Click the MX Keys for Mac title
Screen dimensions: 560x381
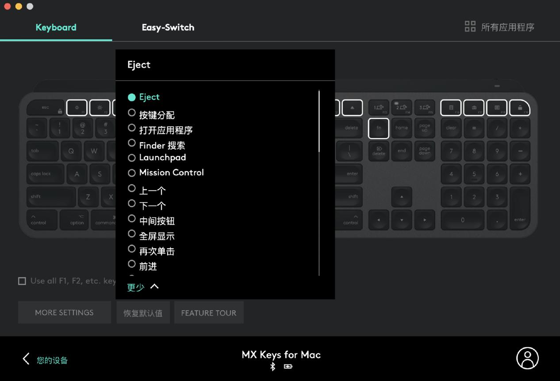[281, 354]
